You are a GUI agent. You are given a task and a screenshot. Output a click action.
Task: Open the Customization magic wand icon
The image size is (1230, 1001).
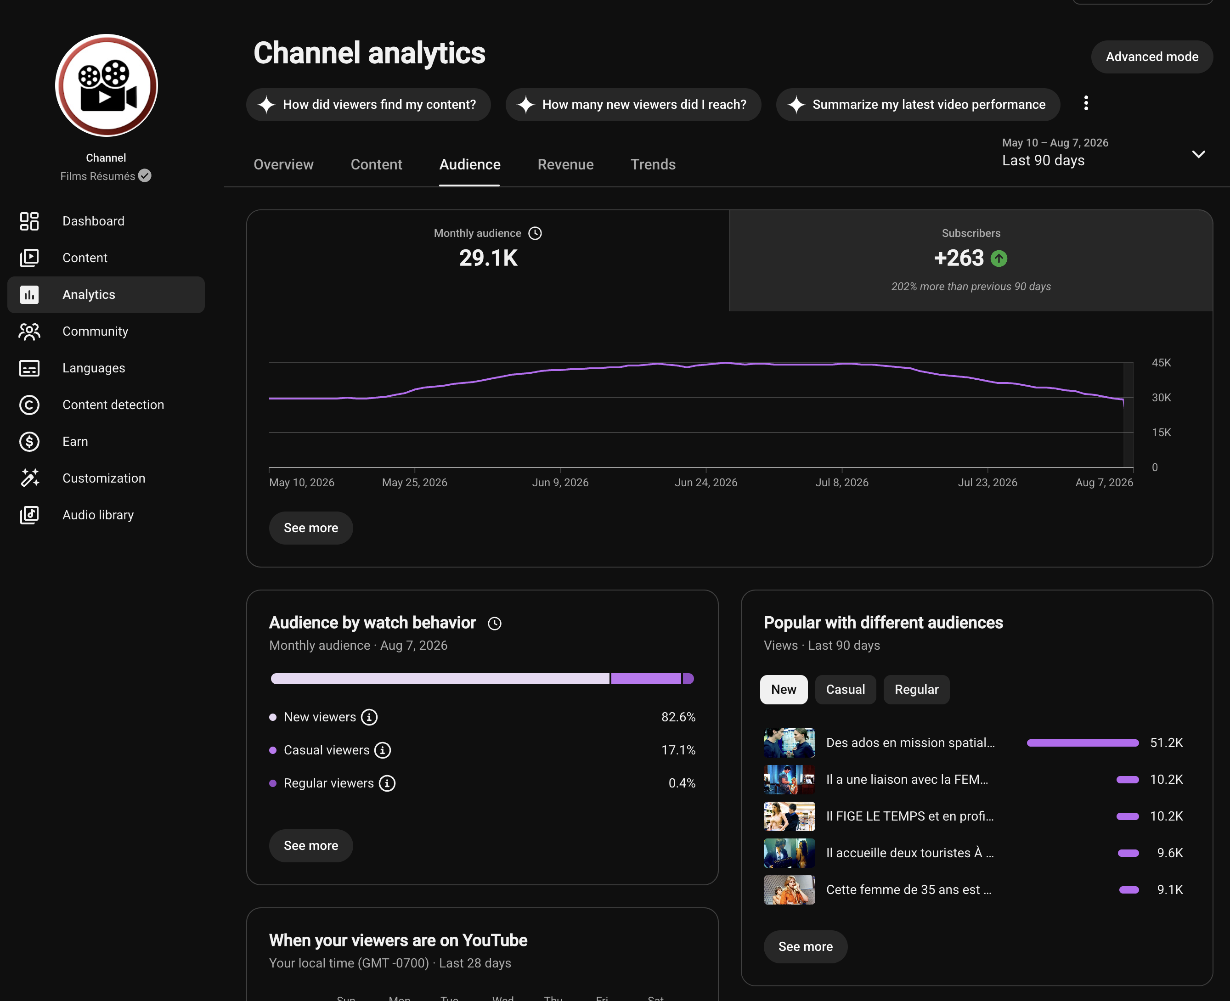29,478
